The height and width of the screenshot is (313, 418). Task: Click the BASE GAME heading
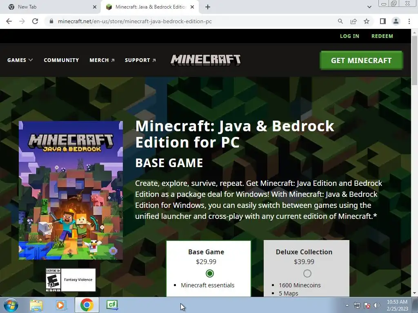pyautogui.click(x=169, y=163)
